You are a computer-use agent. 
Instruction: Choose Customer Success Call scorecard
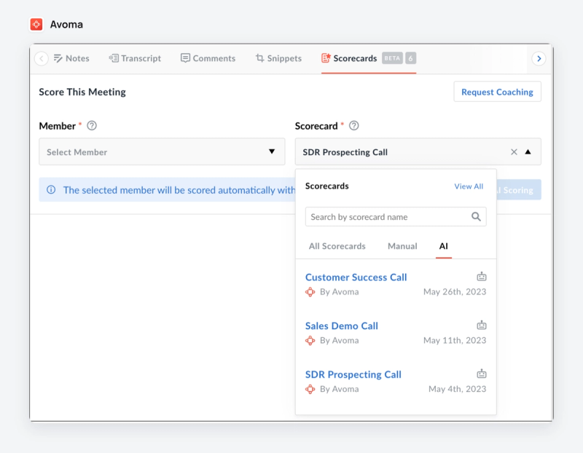pos(356,277)
